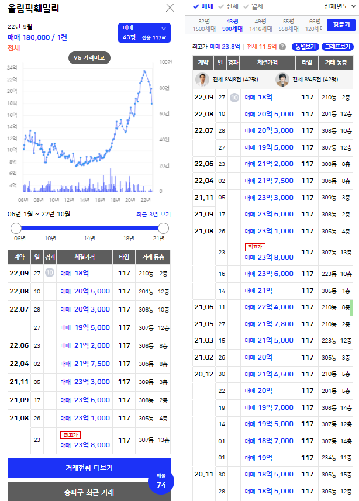The height and width of the screenshot is (501, 359).
Task: Select the 49평 1416세대 tab
Action: [x=261, y=25]
